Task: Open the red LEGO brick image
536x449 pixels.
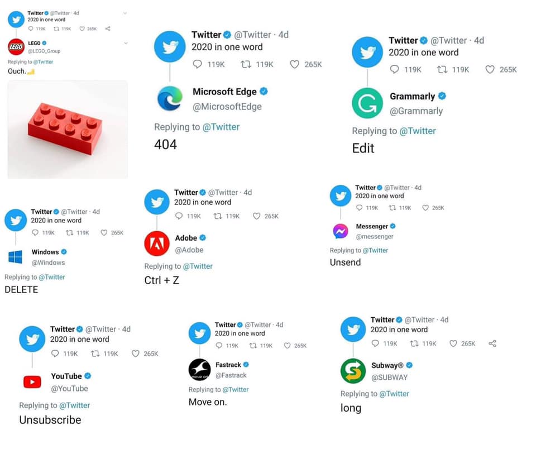Action: click(68, 129)
